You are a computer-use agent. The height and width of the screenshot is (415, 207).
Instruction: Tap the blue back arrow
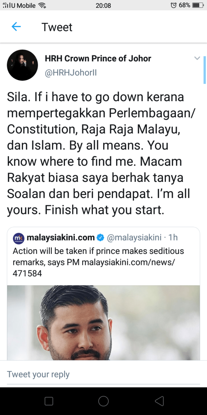pos(16,27)
